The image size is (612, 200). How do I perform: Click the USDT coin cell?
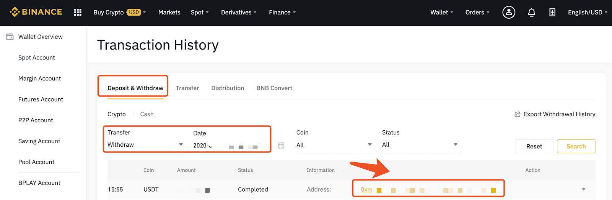tap(151, 189)
